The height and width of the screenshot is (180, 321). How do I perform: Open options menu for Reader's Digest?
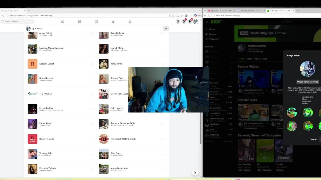[x=92, y=64]
